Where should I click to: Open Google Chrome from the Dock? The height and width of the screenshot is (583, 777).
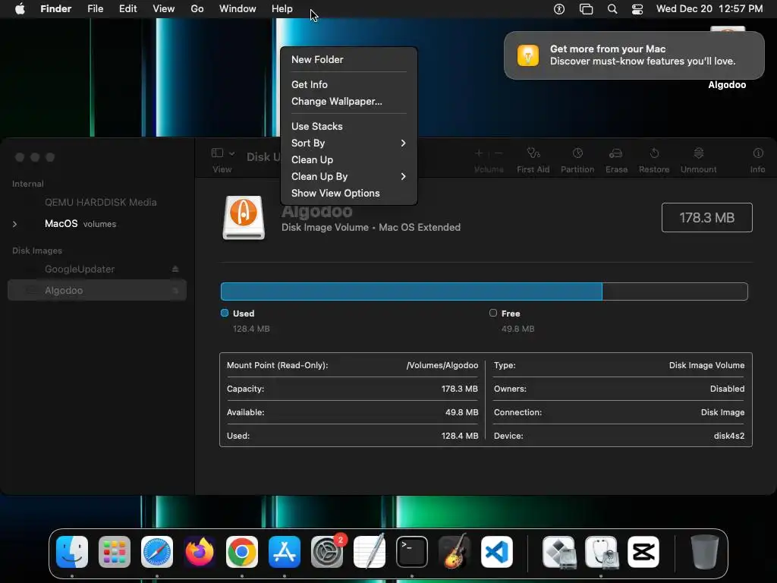coord(242,552)
